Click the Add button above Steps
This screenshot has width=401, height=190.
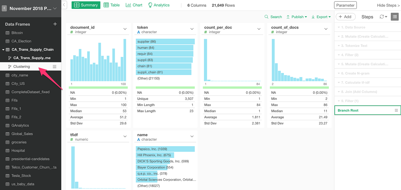coord(345,17)
